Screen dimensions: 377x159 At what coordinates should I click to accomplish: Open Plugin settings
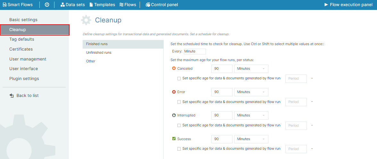click(24, 78)
